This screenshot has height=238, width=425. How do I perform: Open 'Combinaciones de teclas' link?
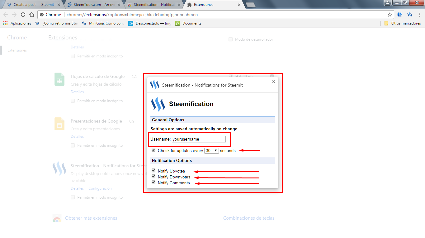point(249,218)
